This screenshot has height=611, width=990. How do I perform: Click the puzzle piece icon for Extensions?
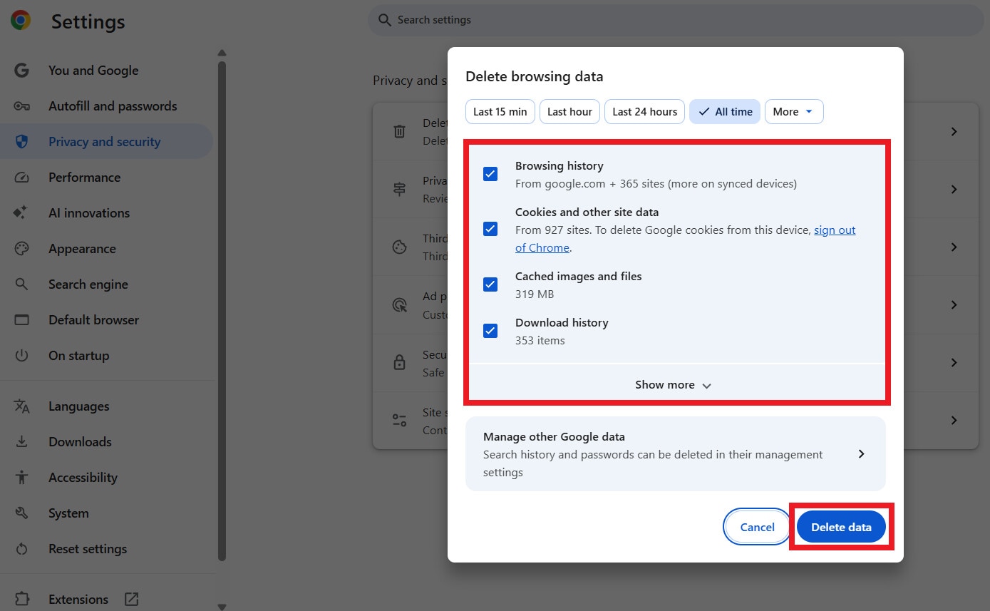coord(21,600)
